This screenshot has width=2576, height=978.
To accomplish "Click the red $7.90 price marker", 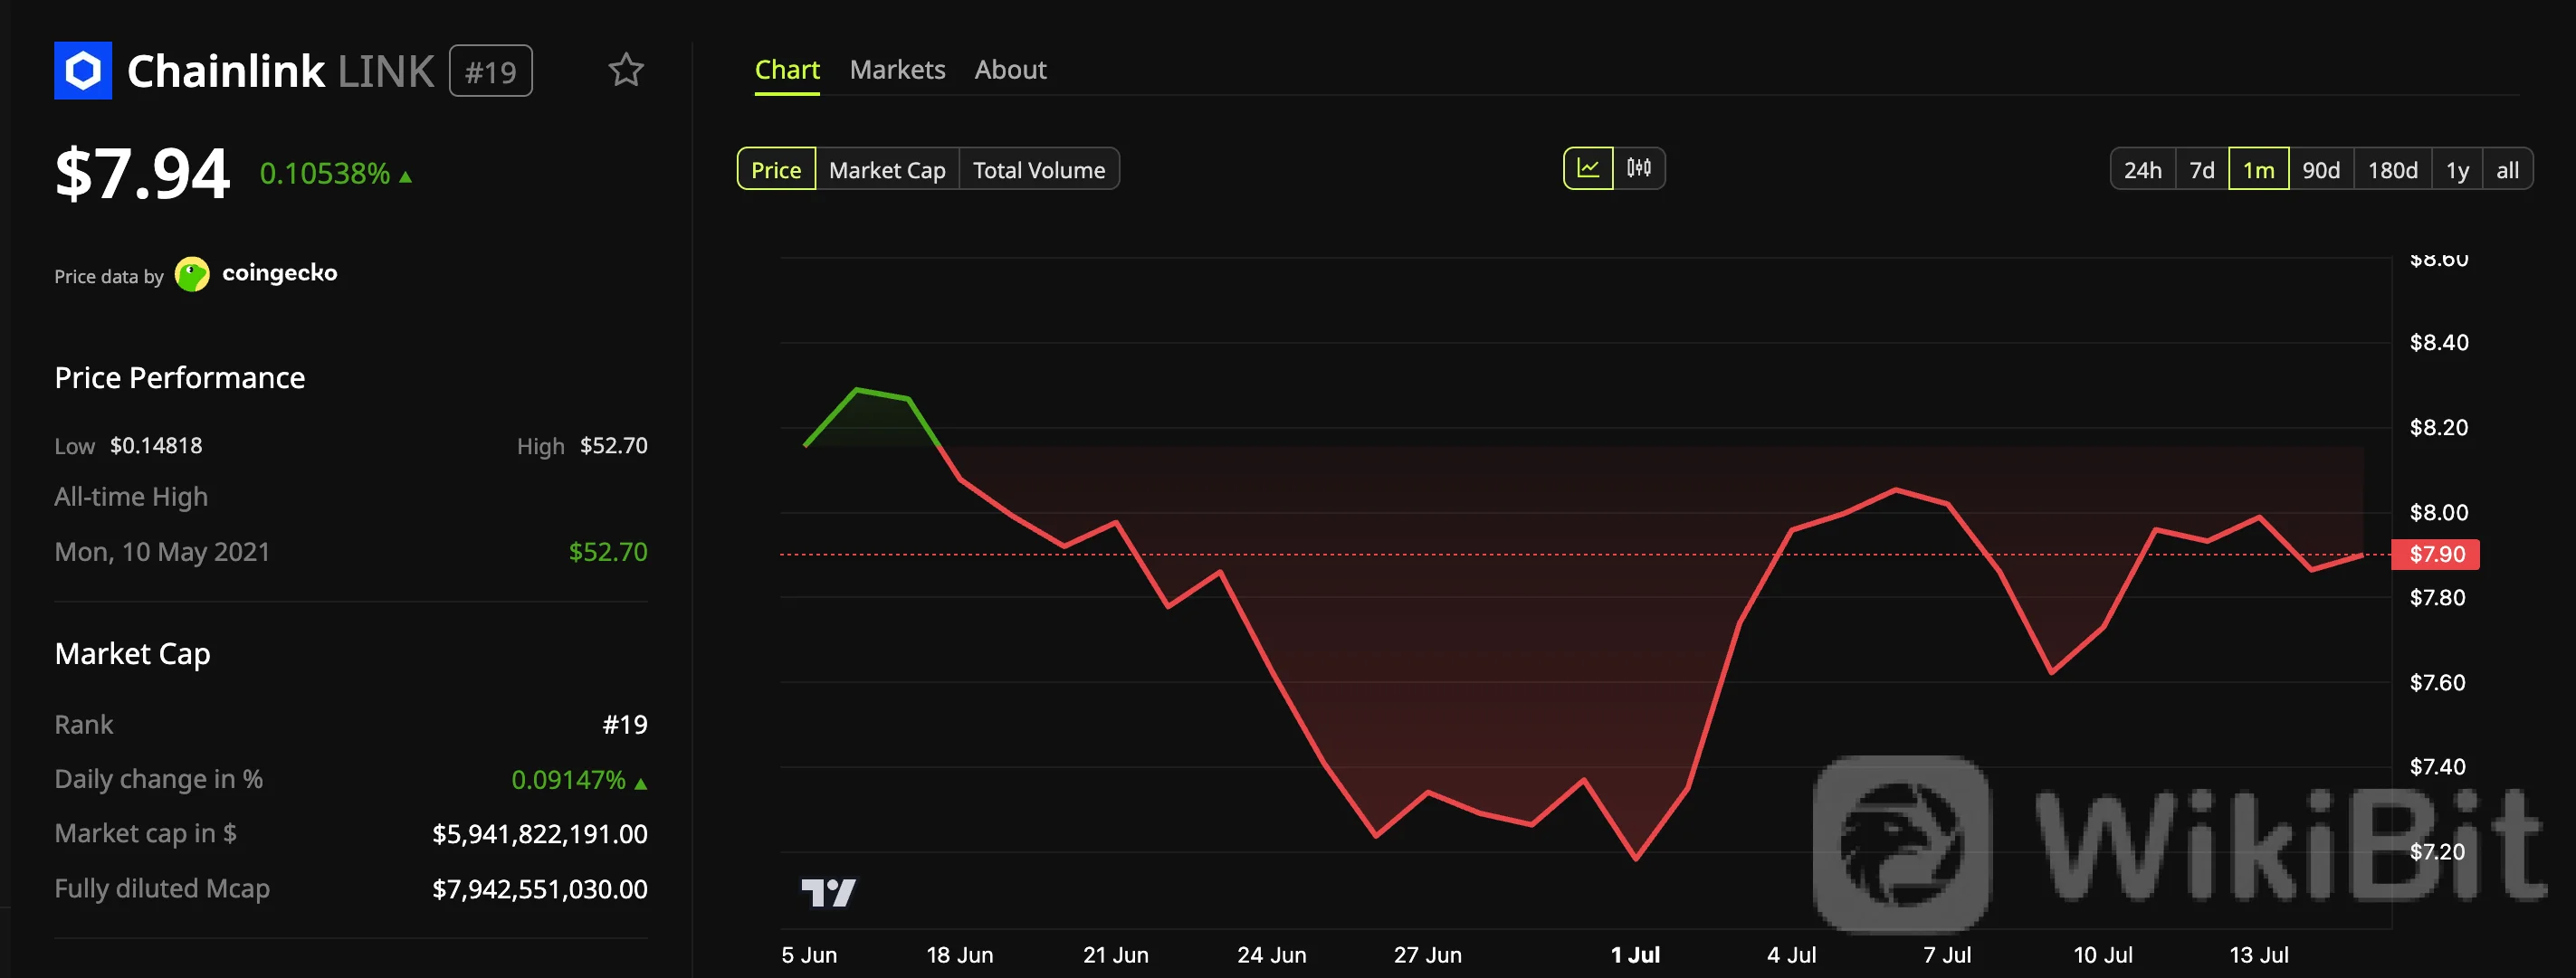I will [x=2435, y=554].
